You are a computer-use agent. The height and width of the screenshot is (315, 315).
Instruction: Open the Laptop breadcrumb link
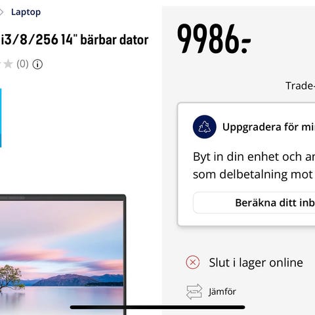[x=26, y=12]
